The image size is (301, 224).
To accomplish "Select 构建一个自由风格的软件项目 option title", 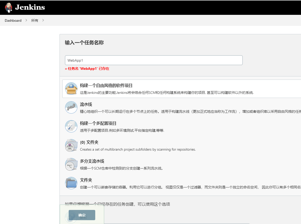I will [106, 85].
